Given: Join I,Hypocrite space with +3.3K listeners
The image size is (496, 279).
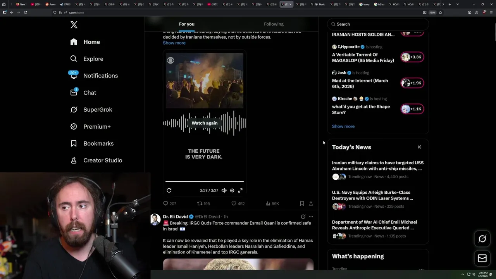Looking at the screenshot, I should coord(412,57).
